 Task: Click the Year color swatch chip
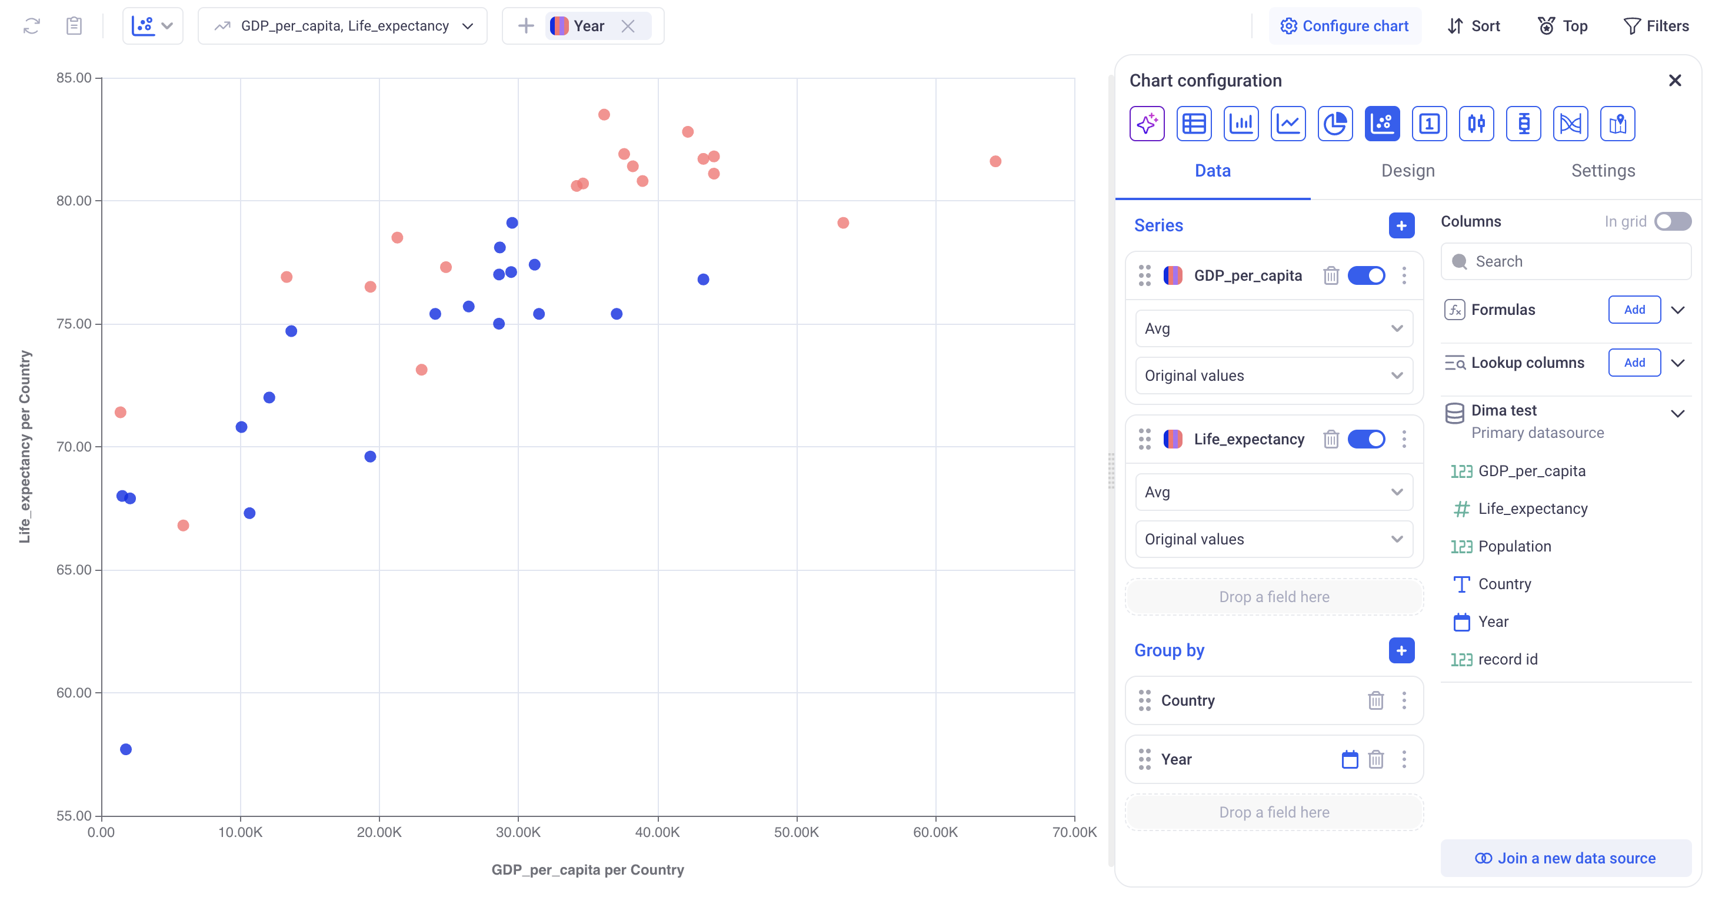pos(559,26)
